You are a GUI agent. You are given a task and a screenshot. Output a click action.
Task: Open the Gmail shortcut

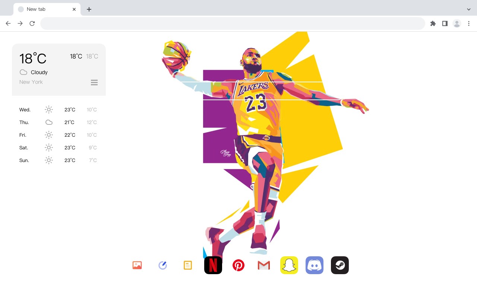(264, 265)
